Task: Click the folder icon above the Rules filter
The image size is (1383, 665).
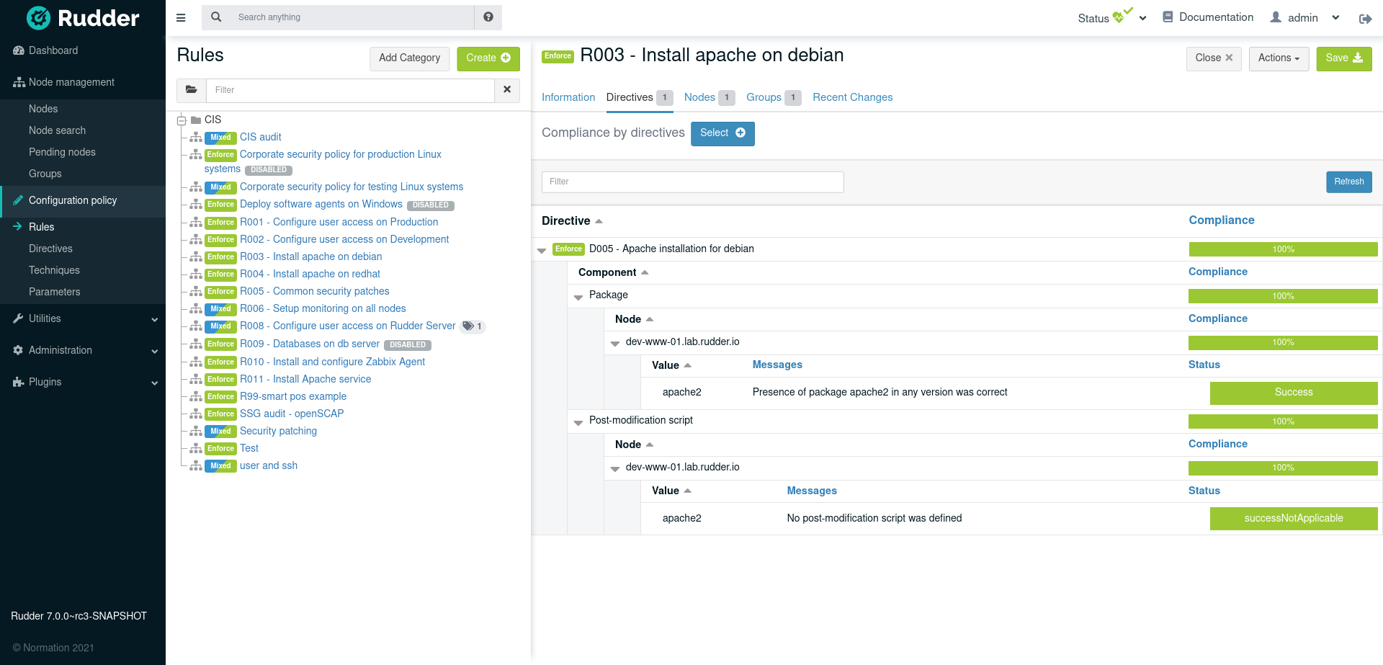Action: click(x=191, y=89)
